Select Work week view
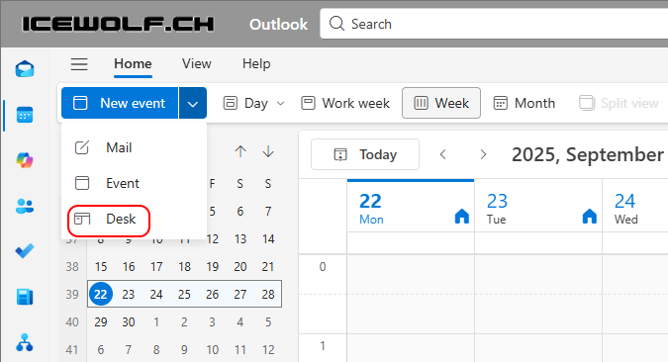Screen dimensions: 668x362 [x=345, y=103]
